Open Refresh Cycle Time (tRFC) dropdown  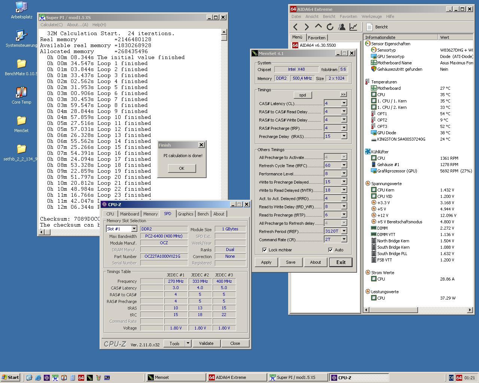pos(344,165)
